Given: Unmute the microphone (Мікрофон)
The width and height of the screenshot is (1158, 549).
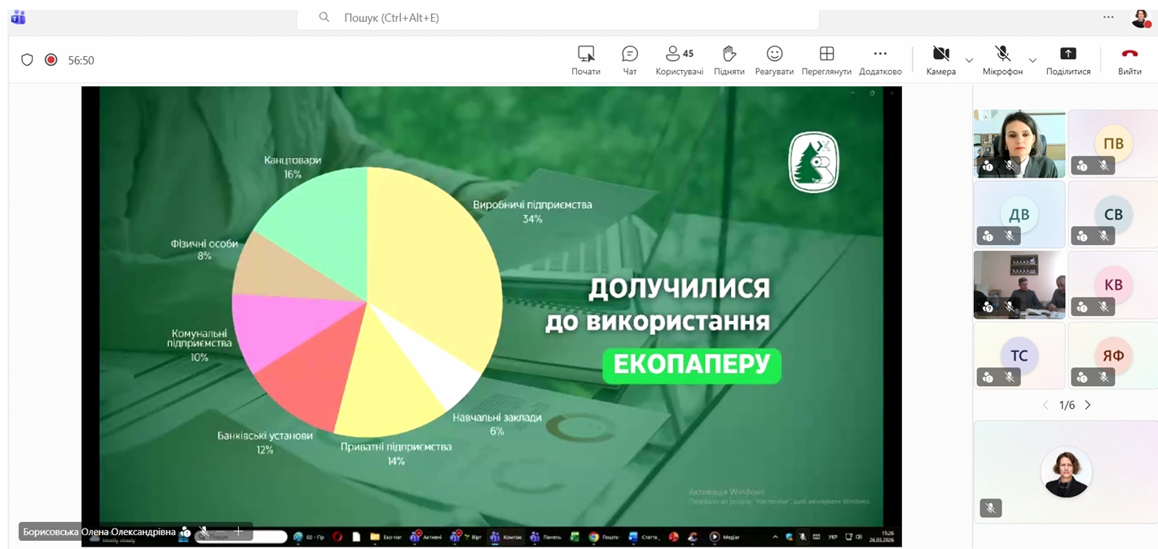Looking at the screenshot, I should point(1002,60).
